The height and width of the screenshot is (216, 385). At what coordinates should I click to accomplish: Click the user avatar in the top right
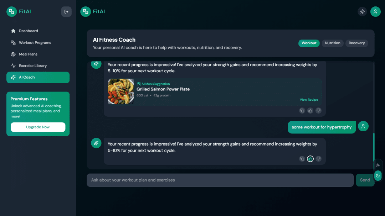375,11
